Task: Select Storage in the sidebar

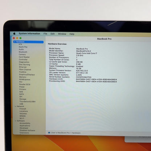Action: click(23, 99)
